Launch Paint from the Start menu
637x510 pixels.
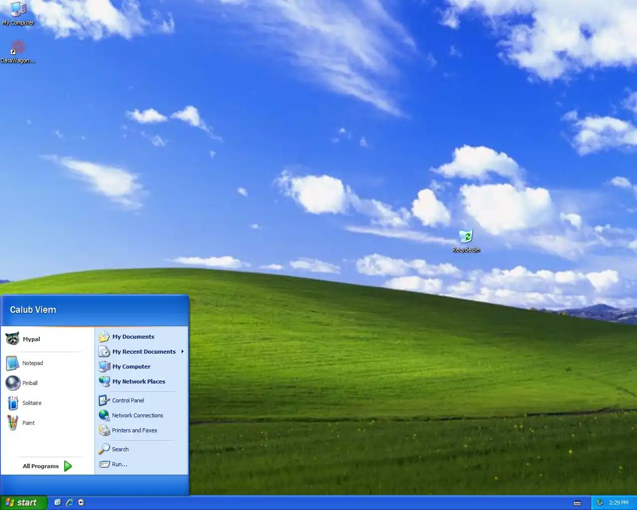48,423
